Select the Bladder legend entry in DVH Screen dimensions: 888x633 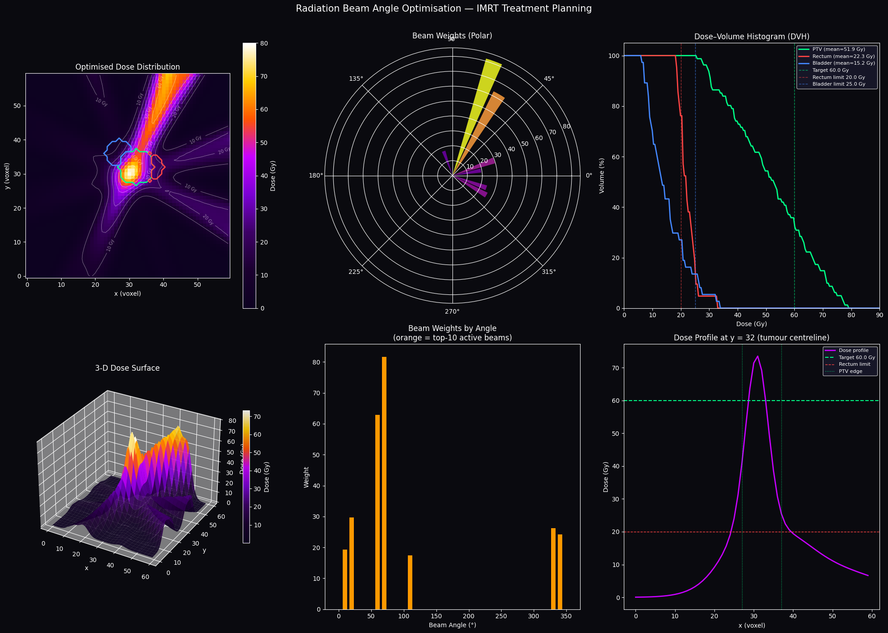point(836,63)
